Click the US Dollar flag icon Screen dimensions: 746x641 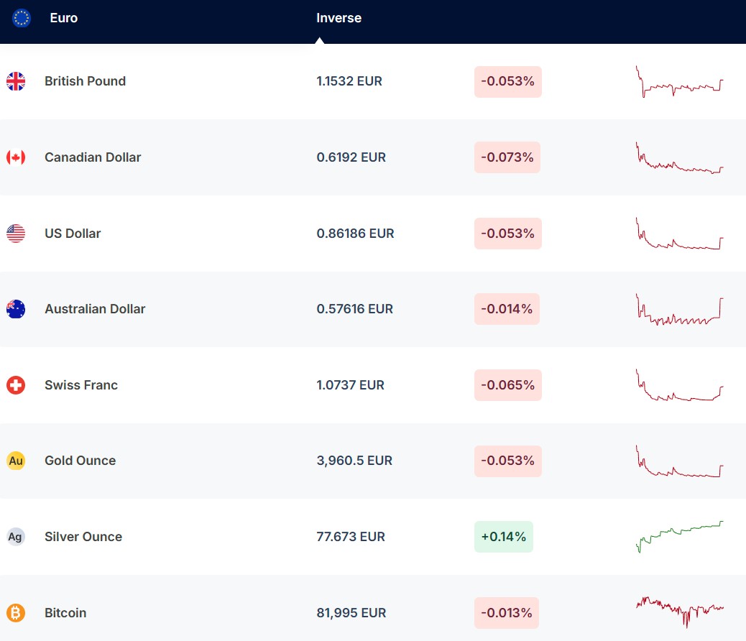pos(16,234)
